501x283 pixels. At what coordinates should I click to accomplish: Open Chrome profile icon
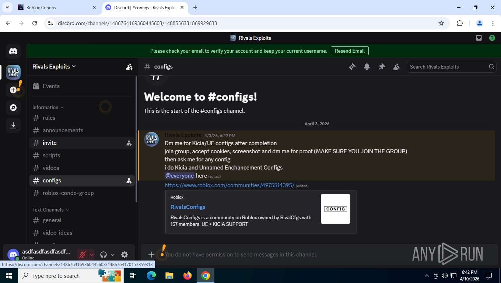tap(480, 23)
